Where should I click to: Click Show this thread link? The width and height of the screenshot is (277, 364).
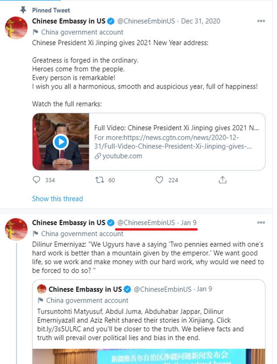pyautogui.click(x=57, y=199)
